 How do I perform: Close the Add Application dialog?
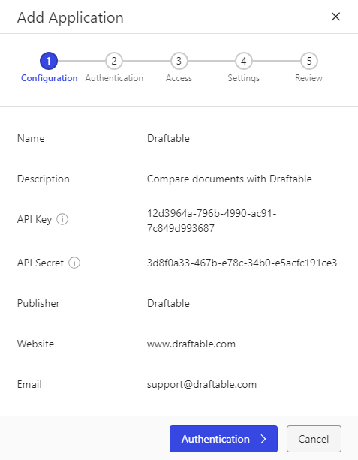point(335,17)
